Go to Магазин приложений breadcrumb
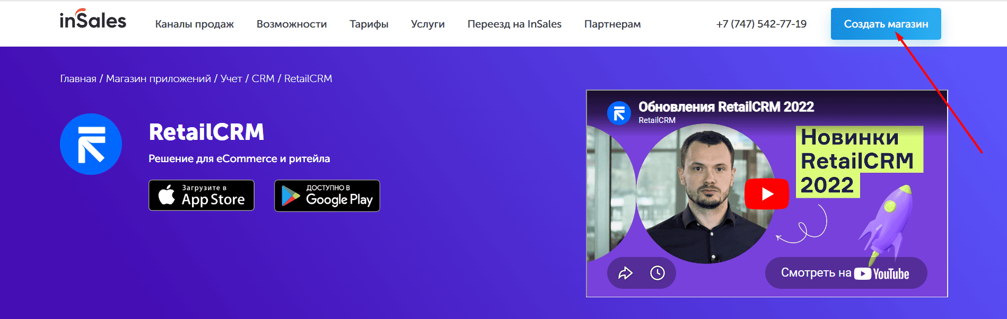Image resolution: width=1007 pixels, height=319 pixels. pyautogui.click(x=159, y=78)
